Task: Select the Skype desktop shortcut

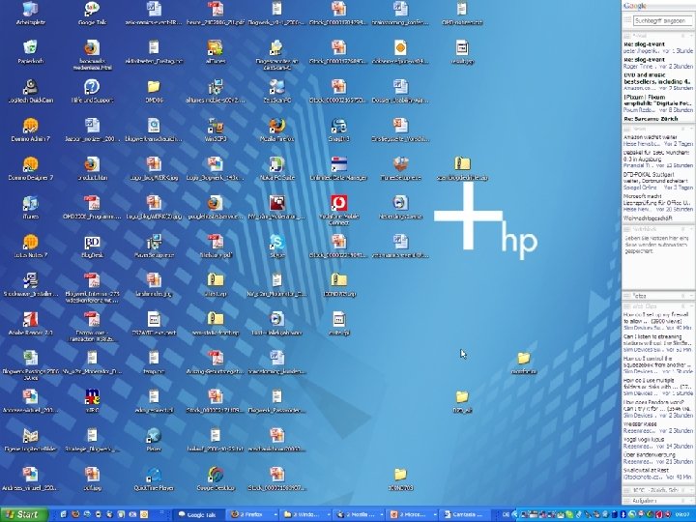Action: coord(277,246)
